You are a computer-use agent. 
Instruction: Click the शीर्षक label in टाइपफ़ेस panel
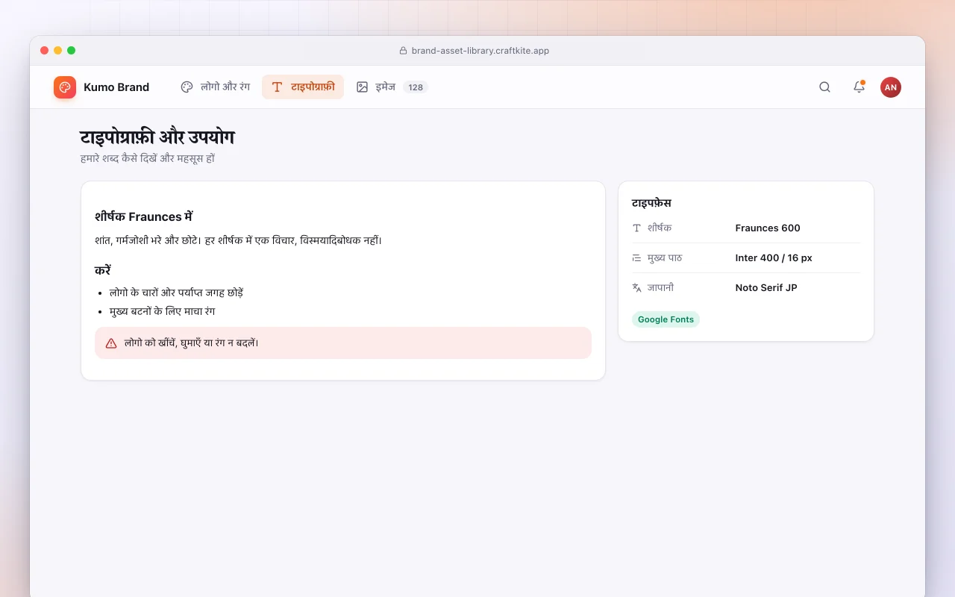[660, 228]
